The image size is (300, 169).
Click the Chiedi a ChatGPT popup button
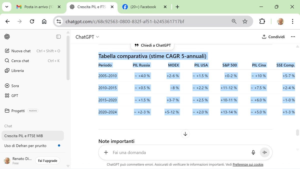(152, 45)
